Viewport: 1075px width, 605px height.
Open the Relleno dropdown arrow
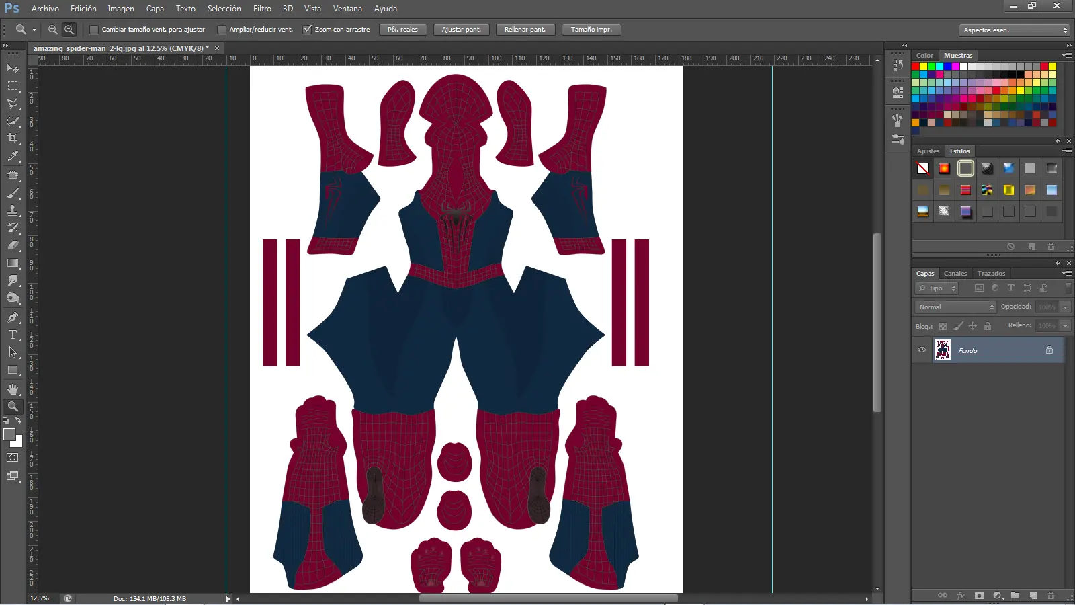tap(1065, 326)
